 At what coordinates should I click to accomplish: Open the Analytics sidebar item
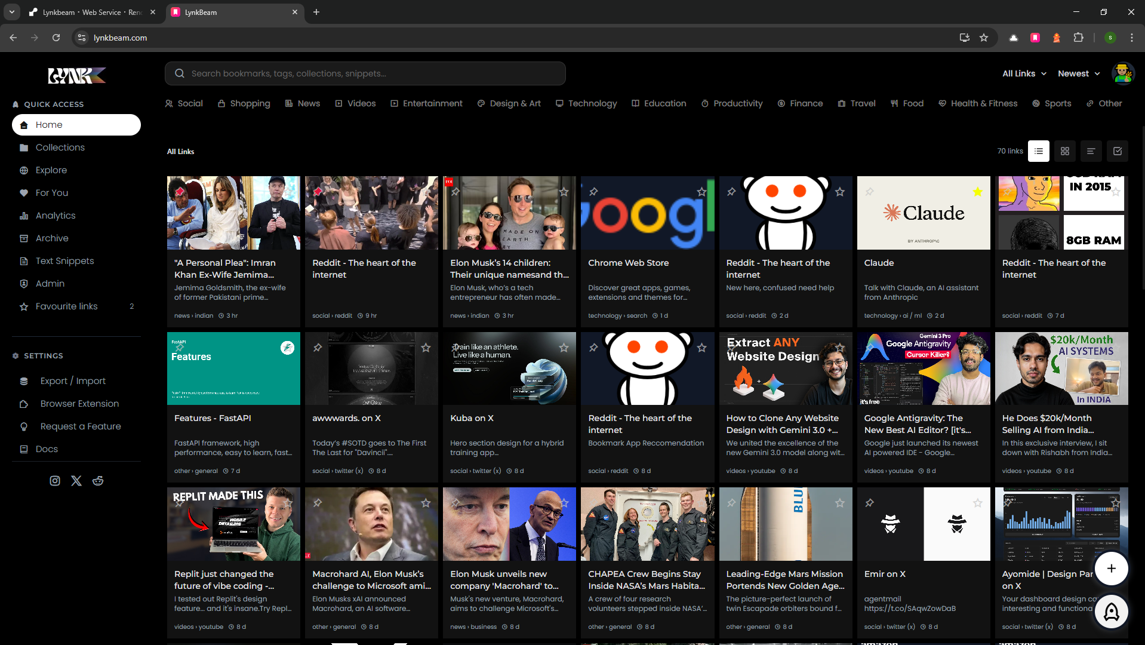(x=76, y=216)
